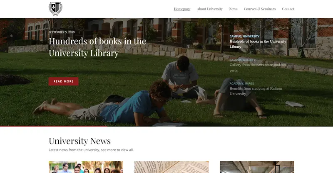Open Courses & Seminars menu
The height and width of the screenshot is (173, 333).
click(x=259, y=9)
